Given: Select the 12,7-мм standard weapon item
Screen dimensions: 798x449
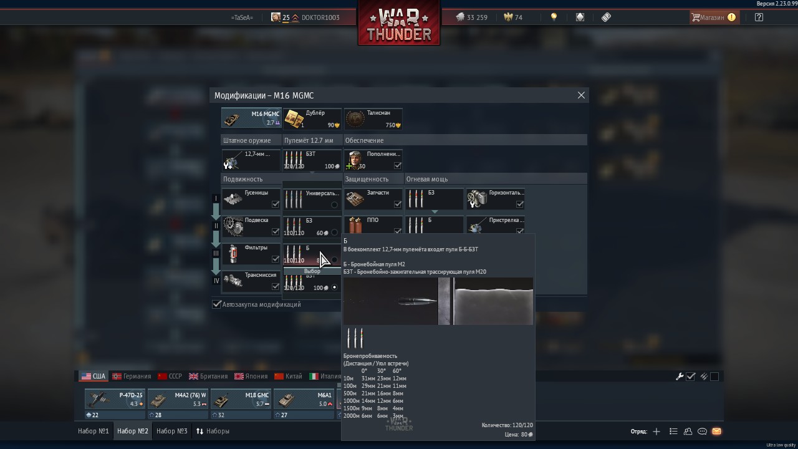Looking at the screenshot, I should pos(251,160).
